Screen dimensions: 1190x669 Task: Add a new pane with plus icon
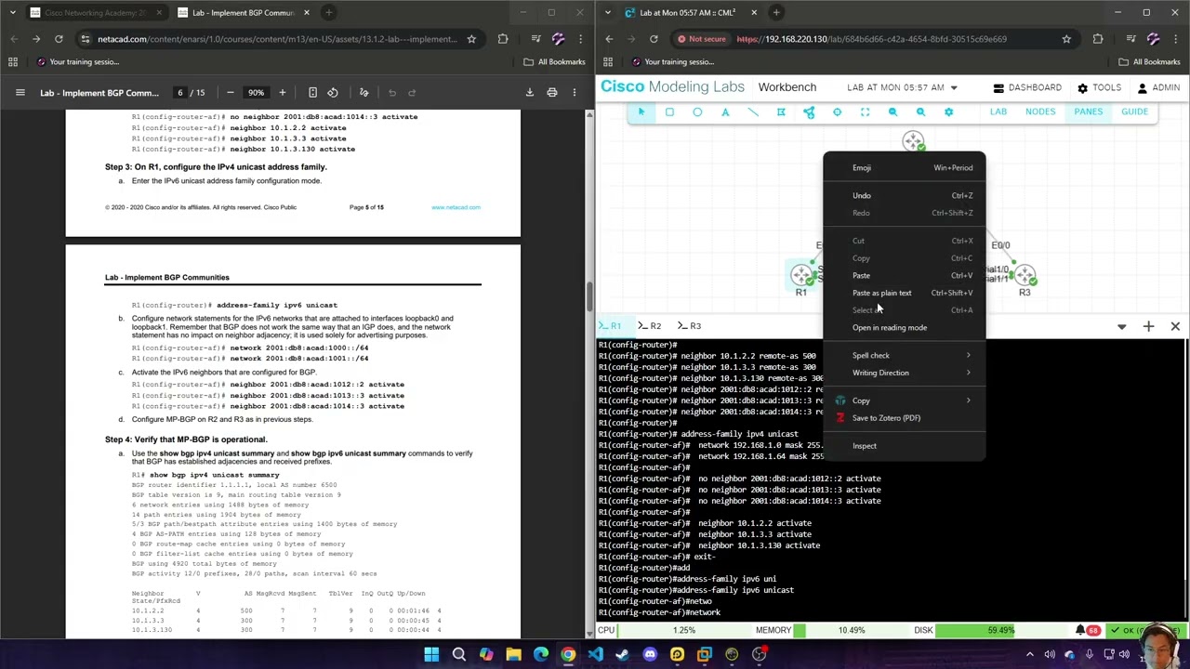pyautogui.click(x=1148, y=326)
